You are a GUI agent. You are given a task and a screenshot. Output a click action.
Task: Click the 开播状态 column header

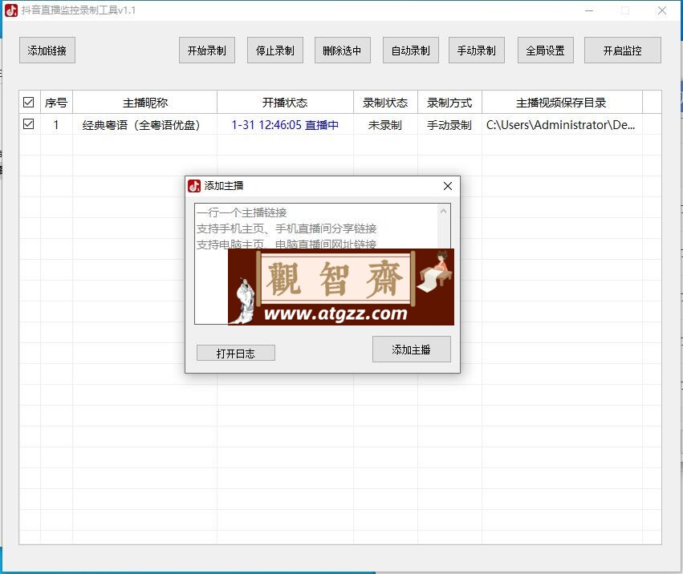285,103
